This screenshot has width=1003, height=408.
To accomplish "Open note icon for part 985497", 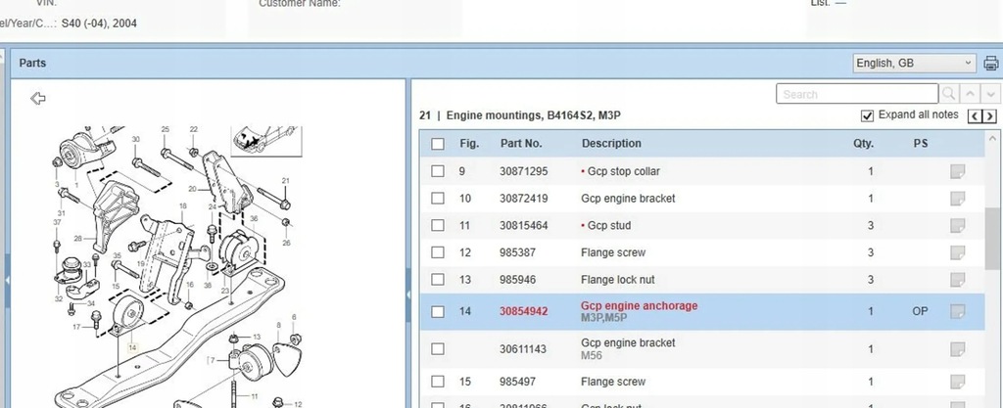I will (957, 382).
